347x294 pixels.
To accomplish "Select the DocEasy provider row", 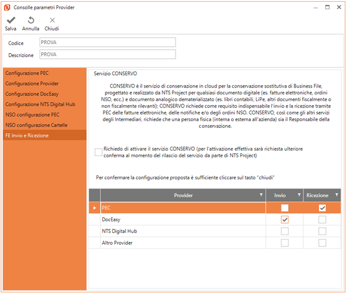I will pyautogui.click(x=215, y=220).
